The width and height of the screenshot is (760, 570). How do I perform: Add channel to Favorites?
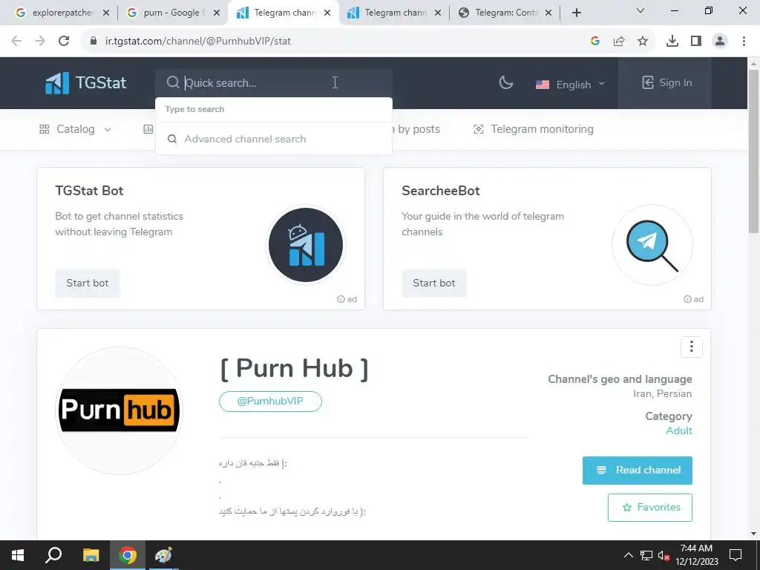pyautogui.click(x=650, y=508)
